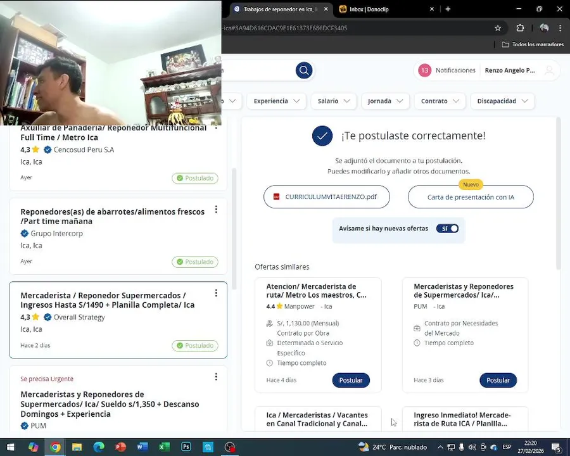Viewport: 570px width, 456px height.
Task: Open the Renzo Angelo P... account menu
Action: tap(510, 70)
